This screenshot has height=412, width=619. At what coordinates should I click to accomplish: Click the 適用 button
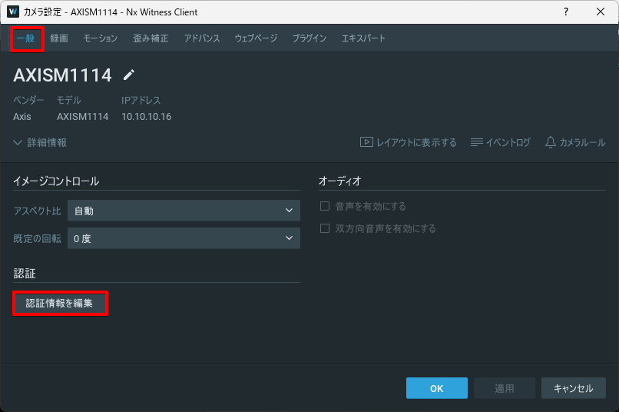pos(505,388)
